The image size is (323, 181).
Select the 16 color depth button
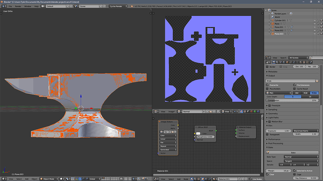pyautogui.click(x=310, y=97)
